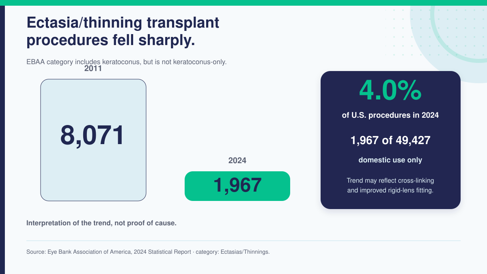Select the 8,071 number text
The height and width of the screenshot is (274, 487).
(x=92, y=136)
